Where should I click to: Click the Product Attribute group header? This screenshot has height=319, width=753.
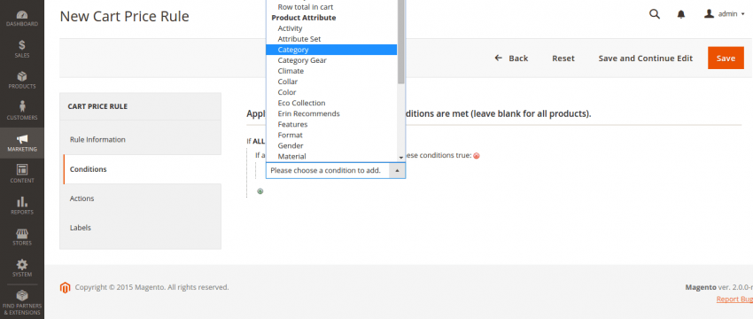(304, 18)
